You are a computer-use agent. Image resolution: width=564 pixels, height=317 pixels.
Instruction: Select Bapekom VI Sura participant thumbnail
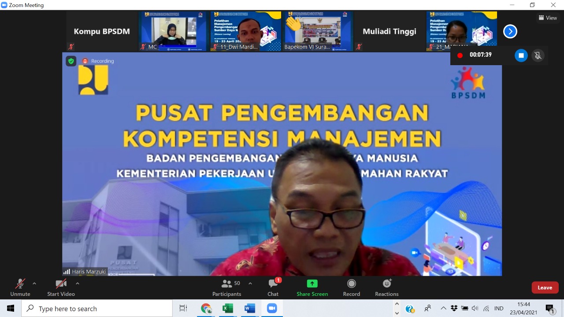point(318,31)
